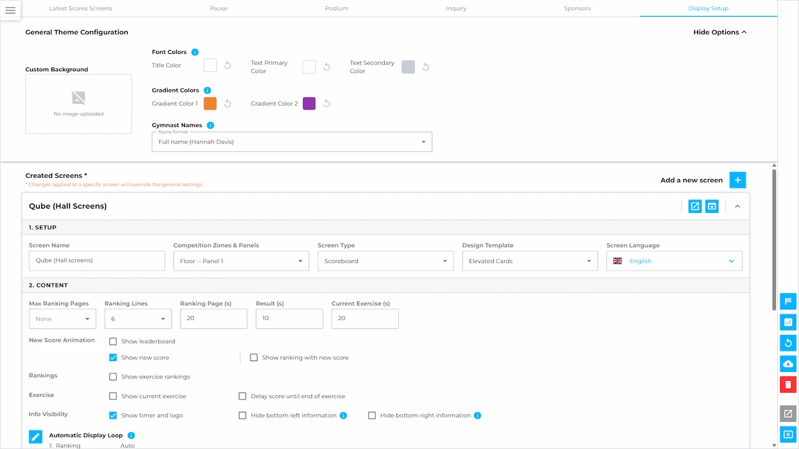Screen dimensions: 799x449
Task: Click the cloud download sidebar icon
Action: coord(788,364)
